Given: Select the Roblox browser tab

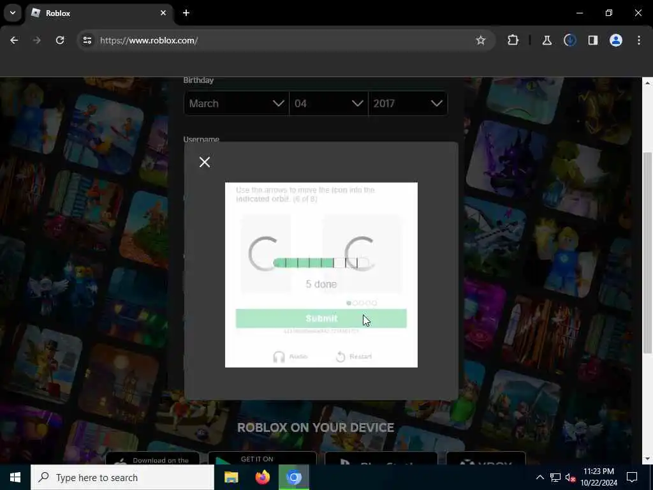Looking at the screenshot, I should point(99,13).
